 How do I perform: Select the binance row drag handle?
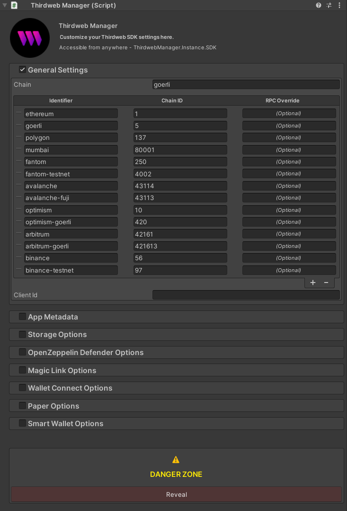pos(18,257)
